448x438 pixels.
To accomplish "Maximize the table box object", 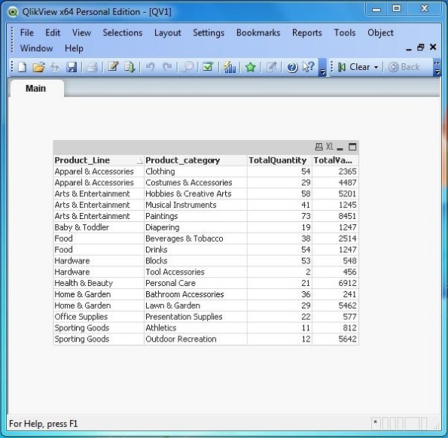I will 352,147.
